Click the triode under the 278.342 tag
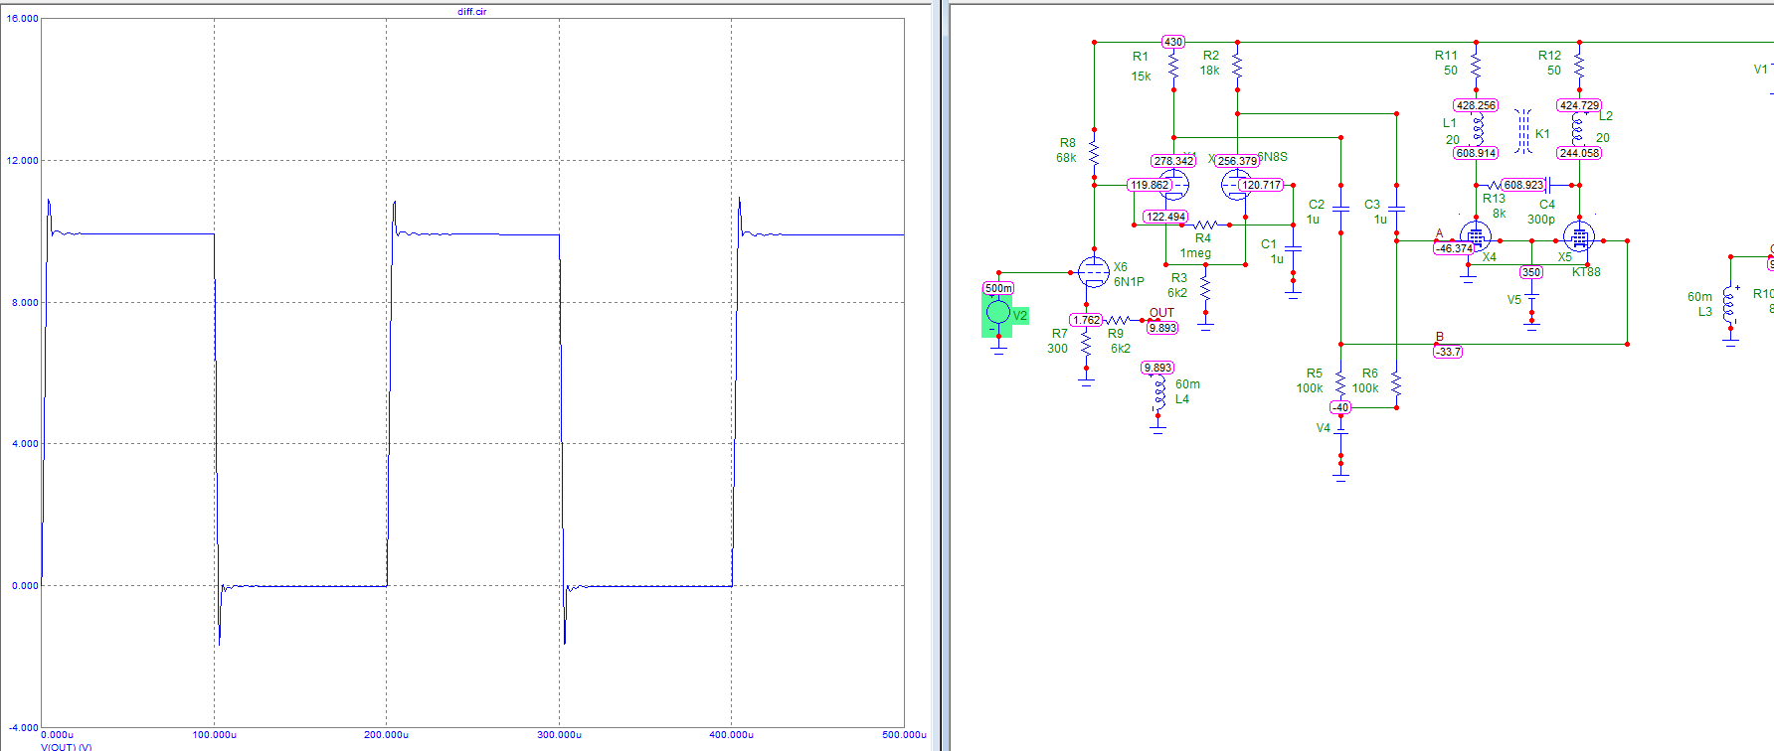Viewport: 1774px width, 751px height. pyautogui.click(x=1174, y=185)
